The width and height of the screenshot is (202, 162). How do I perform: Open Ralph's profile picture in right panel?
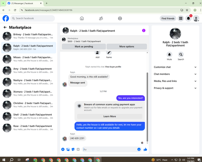(175, 33)
